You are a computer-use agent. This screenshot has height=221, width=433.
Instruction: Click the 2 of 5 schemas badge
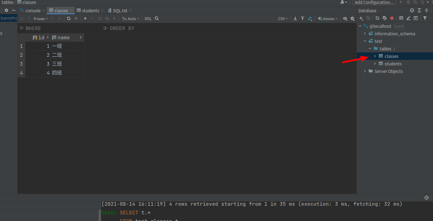399,26
